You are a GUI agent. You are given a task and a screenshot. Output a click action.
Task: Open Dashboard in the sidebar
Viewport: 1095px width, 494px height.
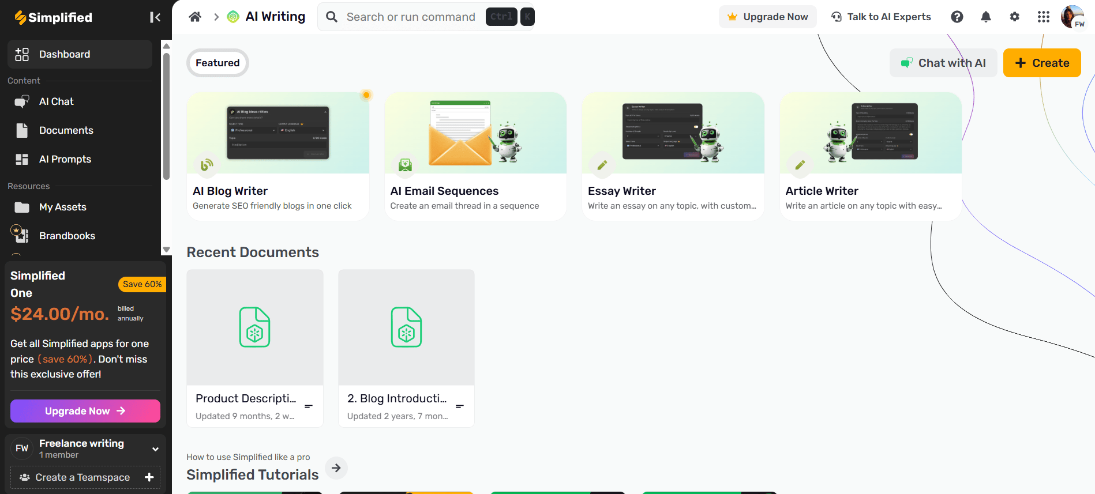[80, 54]
